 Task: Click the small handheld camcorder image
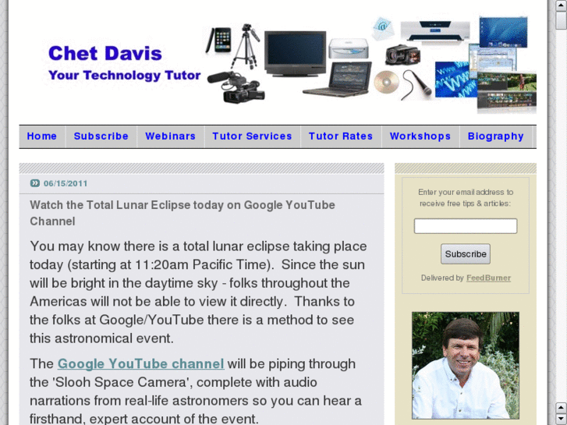(403, 55)
